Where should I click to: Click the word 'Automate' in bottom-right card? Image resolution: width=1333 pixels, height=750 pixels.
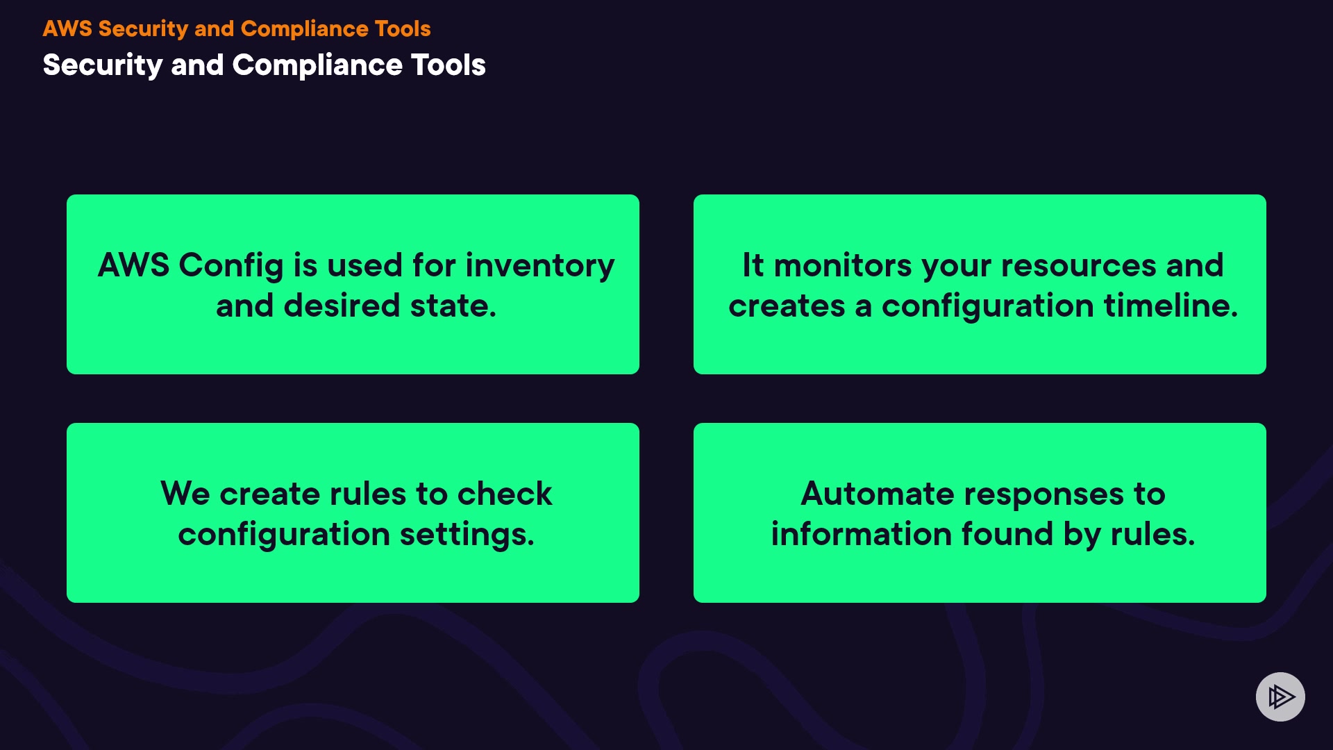878,494
